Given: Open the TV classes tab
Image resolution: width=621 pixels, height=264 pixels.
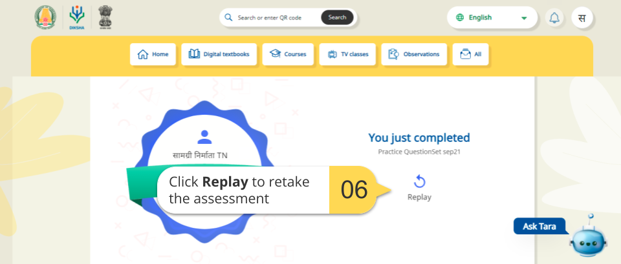Looking at the screenshot, I should tap(347, 54).
